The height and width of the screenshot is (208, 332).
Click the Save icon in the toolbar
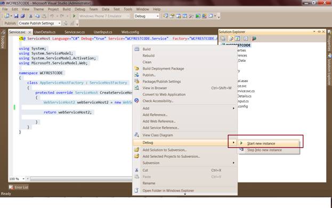tap(16, 16)
